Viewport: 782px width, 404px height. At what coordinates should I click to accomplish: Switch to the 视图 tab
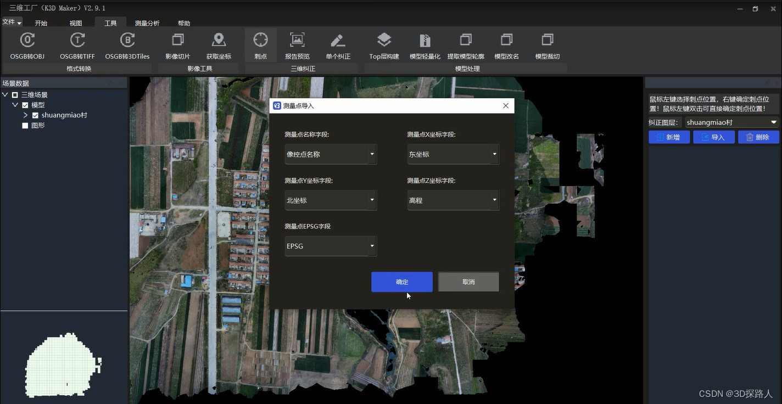[76, 23]
